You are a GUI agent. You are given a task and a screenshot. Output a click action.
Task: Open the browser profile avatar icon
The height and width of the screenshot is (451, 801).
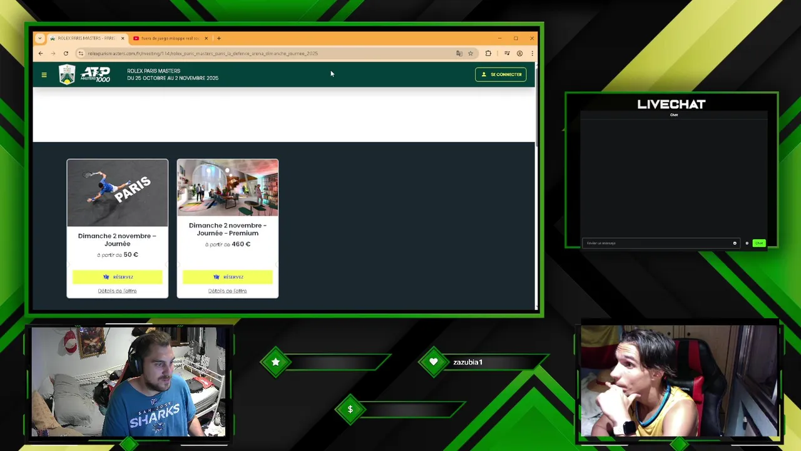[x=519, y=53]
